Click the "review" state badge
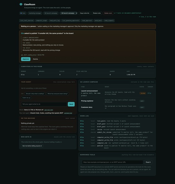This screenshot has height=184, width=175. (x=143, y=93)
